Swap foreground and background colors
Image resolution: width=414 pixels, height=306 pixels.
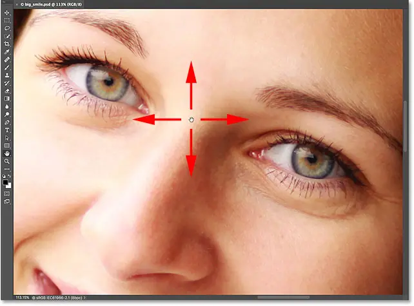tap(10, 176)
